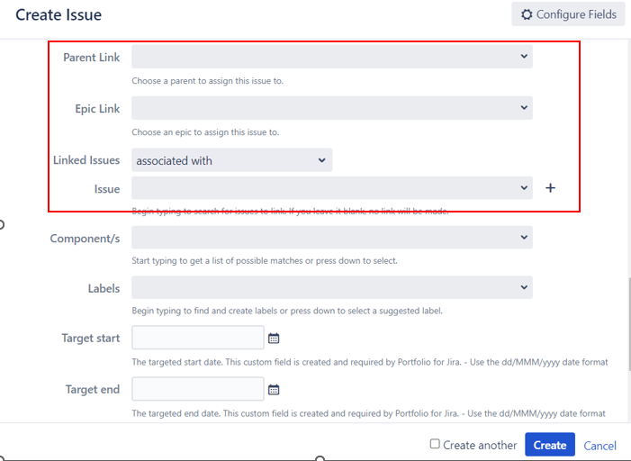Image resolution: width=631 pixels, height=461 pixels.
Task: Click the Cancel link
Action: coord(600,446)
